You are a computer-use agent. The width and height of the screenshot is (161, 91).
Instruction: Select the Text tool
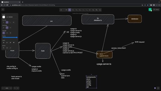click(x=93, y=10)
